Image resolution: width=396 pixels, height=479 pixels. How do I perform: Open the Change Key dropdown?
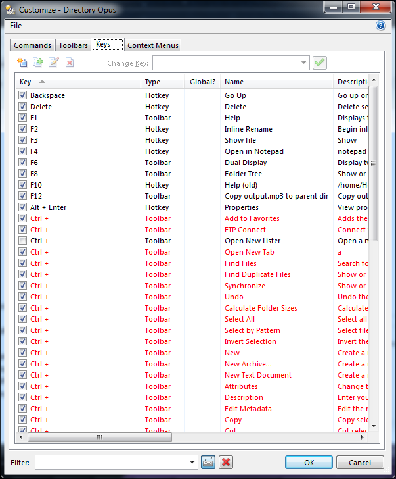(303, 63)
